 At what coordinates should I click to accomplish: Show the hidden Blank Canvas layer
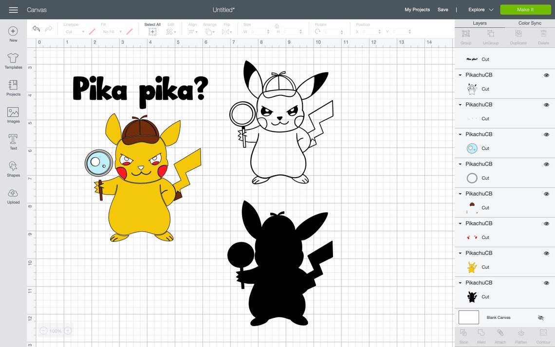[x=540, y=318]
